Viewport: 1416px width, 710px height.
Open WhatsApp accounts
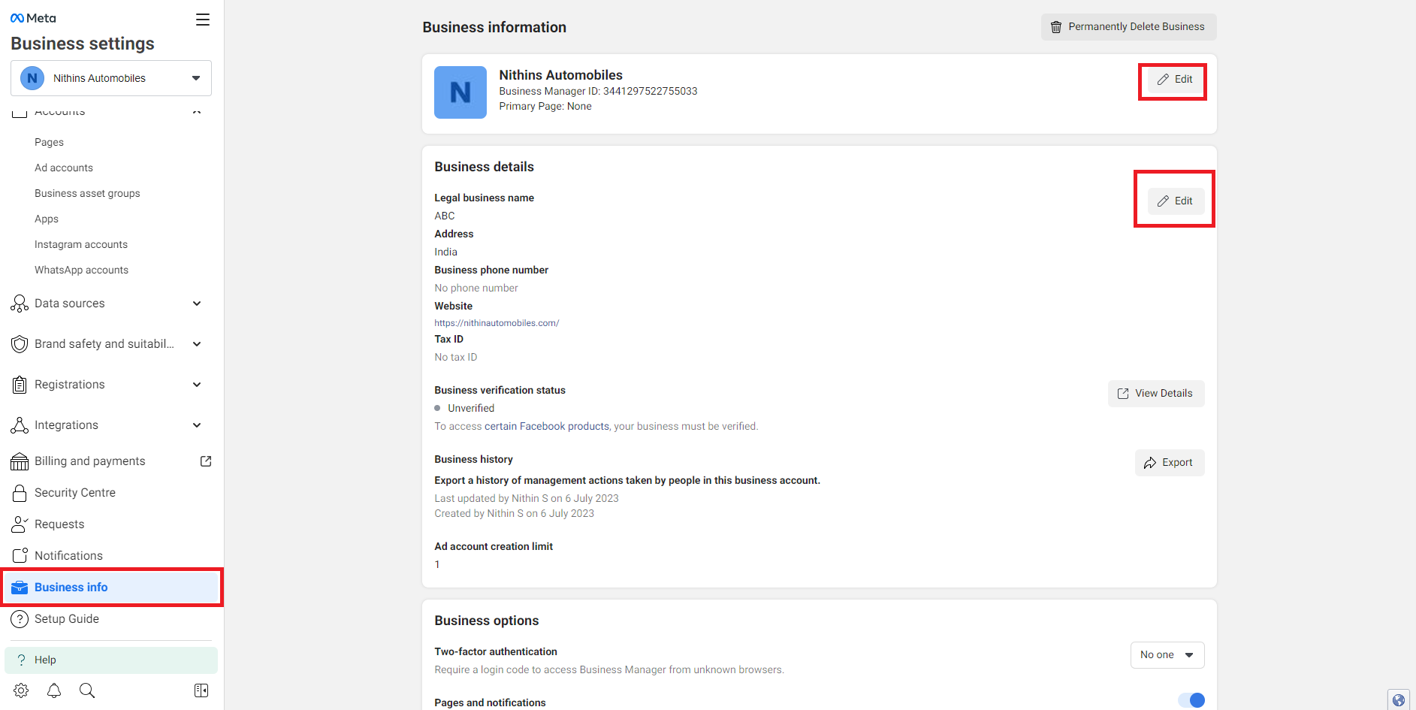pyautogui.click(x=81, y=270)
